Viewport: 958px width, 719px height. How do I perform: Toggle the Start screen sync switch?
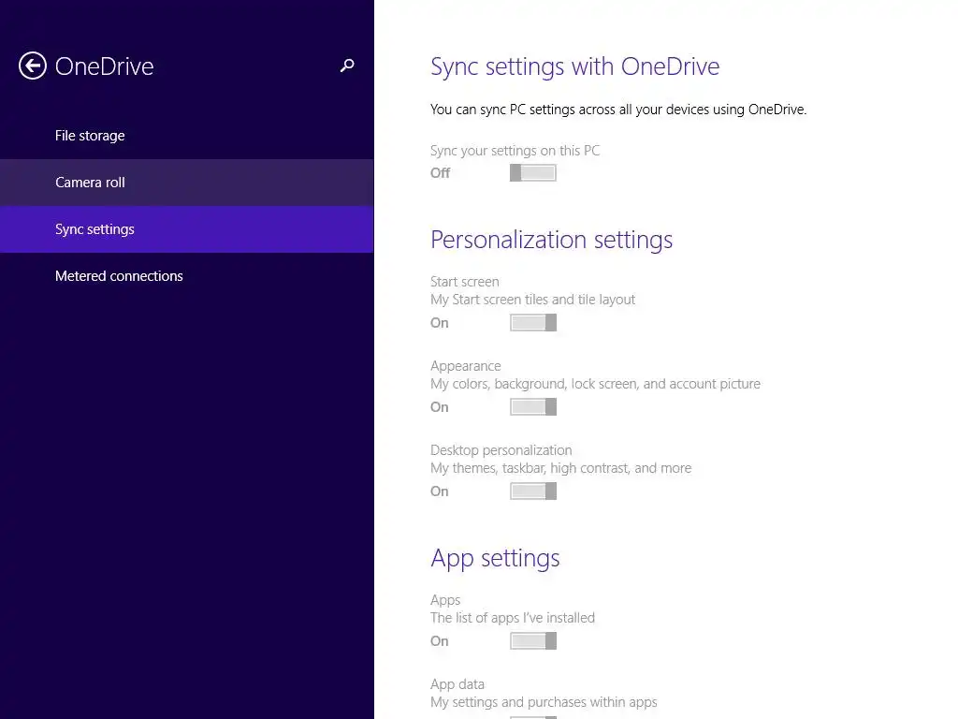pos(532,323)
